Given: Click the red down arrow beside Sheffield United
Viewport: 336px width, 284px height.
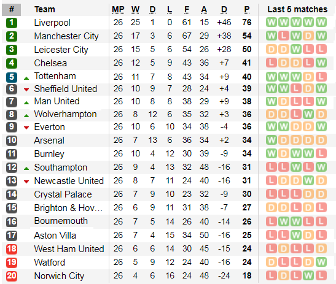Looking at the screenshot, I should (x=26, y=90).
